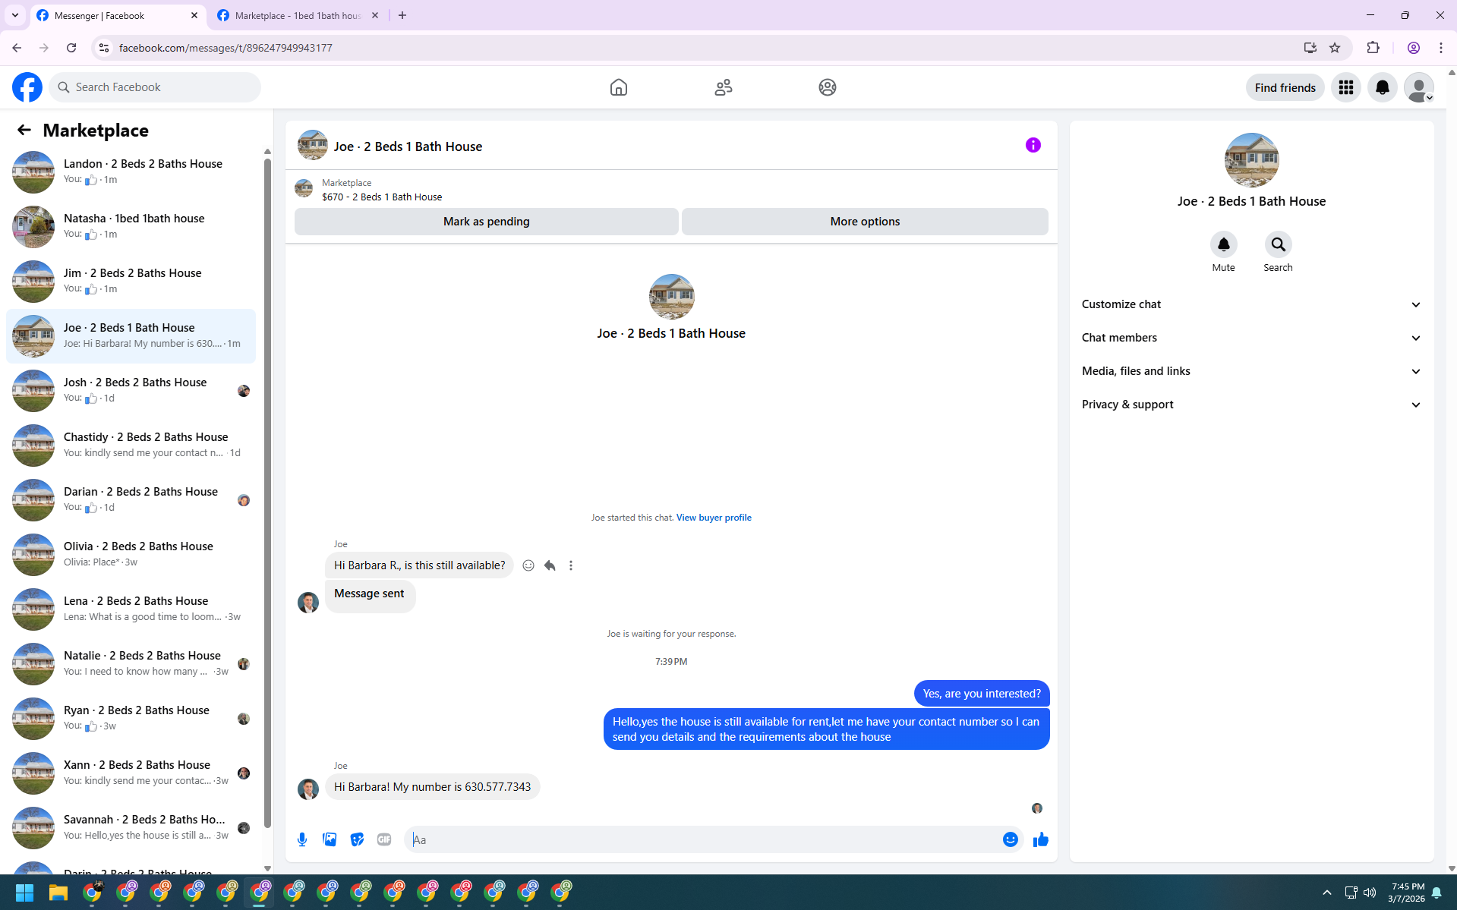Expand Privacy & support section
The image size is (1457, 910).
tap(1251, 405)
